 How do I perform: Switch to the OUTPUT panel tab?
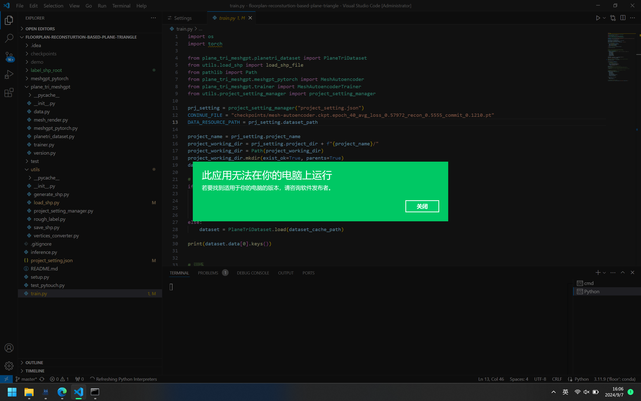point(285,273)
